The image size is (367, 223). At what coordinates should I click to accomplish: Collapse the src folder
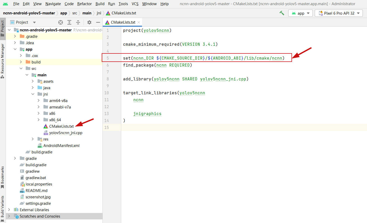(21, 69)
